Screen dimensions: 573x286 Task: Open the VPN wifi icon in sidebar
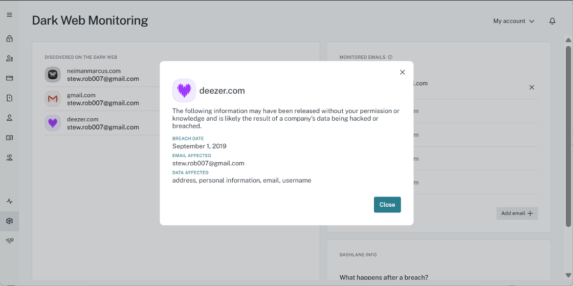tap(9, 240)
